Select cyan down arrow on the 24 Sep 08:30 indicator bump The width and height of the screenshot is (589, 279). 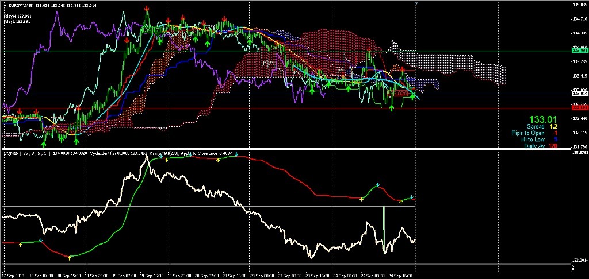point(378,185)
